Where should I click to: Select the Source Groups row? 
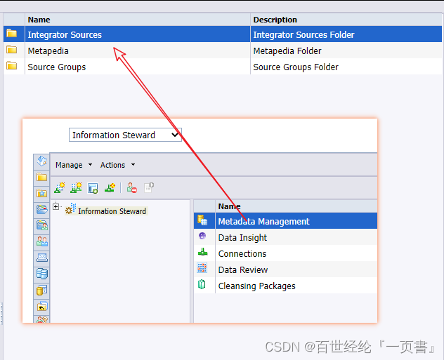(223, 67)
